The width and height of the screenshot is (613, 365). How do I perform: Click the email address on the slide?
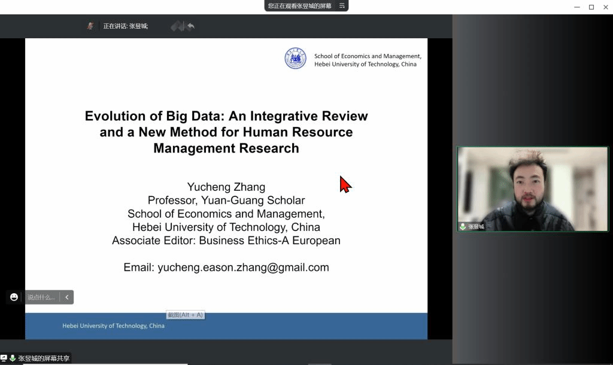(x=226, y=267)
